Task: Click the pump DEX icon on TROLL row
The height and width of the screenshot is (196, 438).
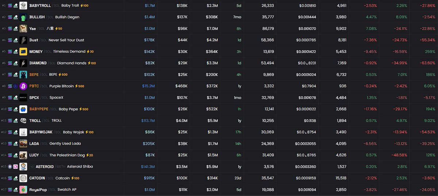Action: 15,120
